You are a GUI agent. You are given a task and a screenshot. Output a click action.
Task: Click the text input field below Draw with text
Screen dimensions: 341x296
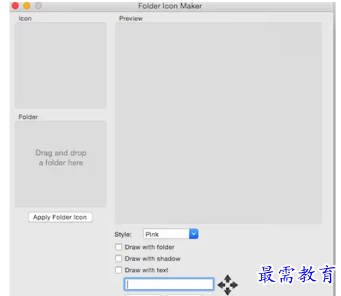pyautogui.click(x=169, y=284)
